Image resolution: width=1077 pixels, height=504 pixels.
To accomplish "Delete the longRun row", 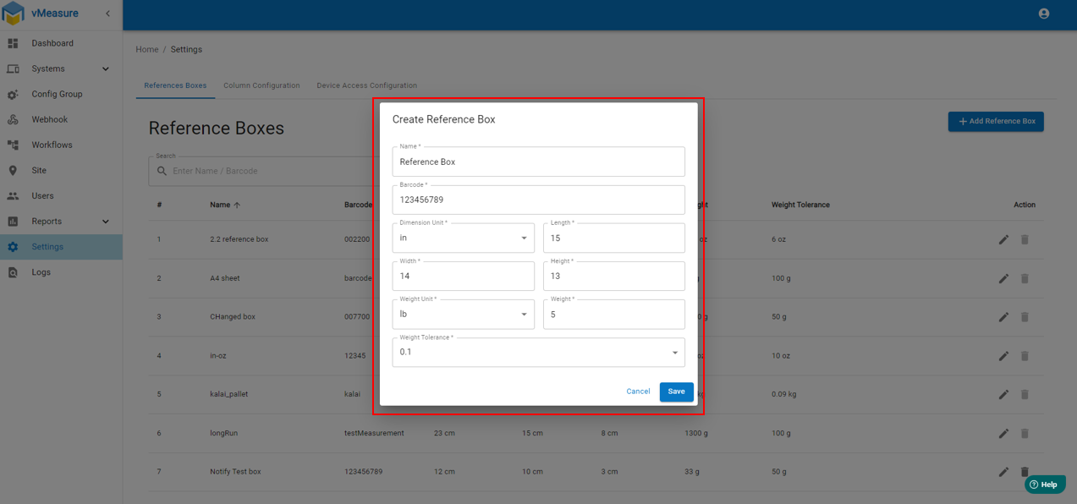I will coord(1025,433).
